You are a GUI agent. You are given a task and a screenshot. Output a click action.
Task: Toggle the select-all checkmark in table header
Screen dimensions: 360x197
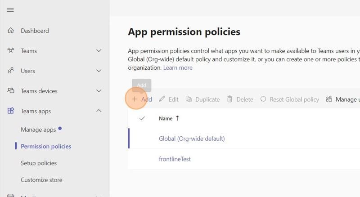click(x=142, y=118)
